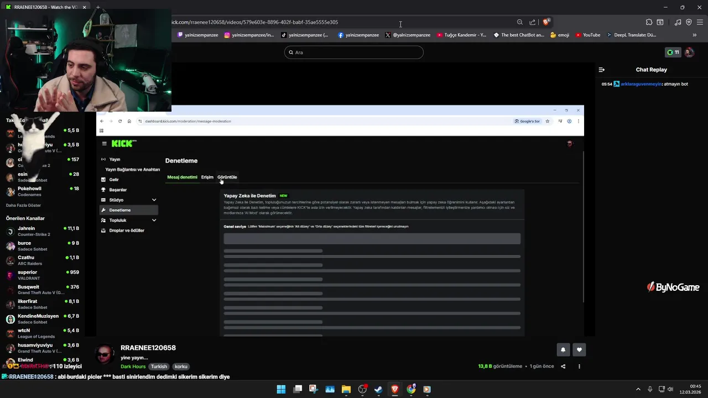The image size is (708, 398).
Task: Click Denetleme in Kick dashboard menu
Action: pos(129,210)
